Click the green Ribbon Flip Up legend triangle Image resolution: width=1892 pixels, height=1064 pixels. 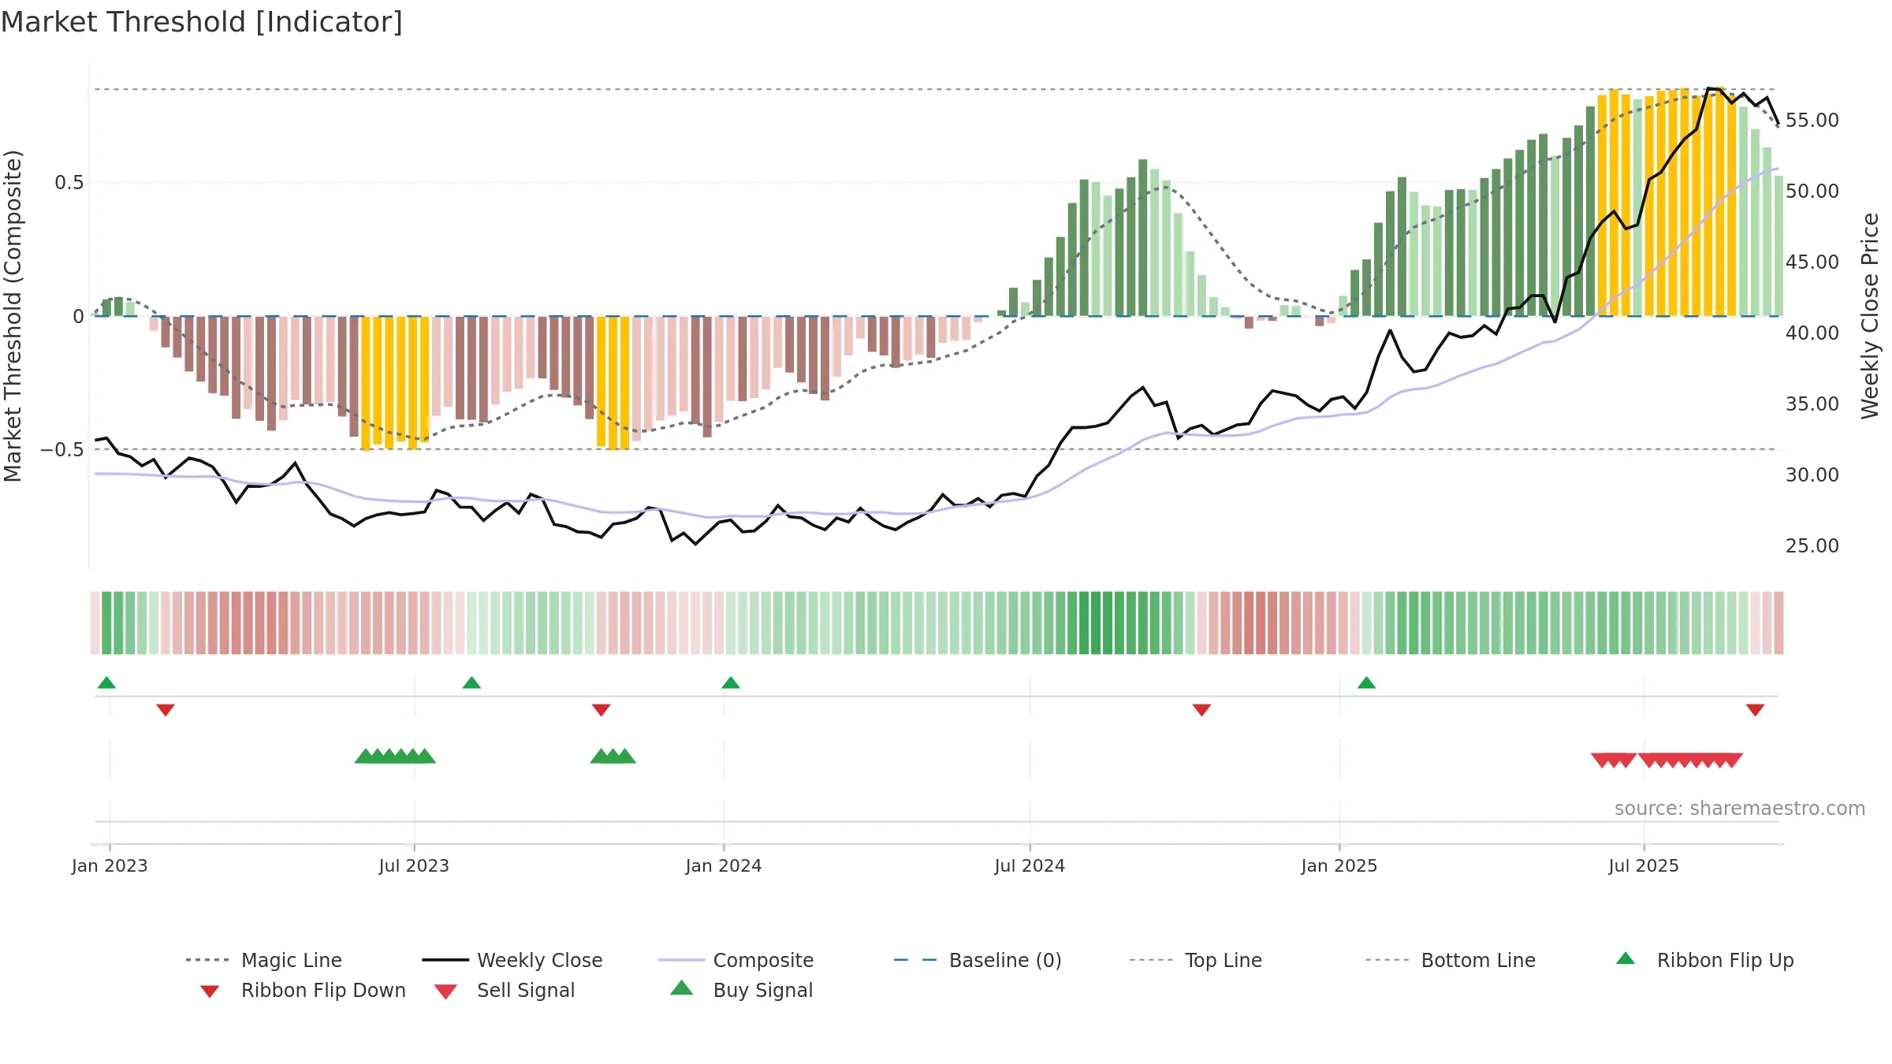click(x=1626, y=958)
